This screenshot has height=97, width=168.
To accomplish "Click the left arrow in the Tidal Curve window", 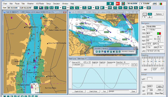I will [x=133, y=65].
